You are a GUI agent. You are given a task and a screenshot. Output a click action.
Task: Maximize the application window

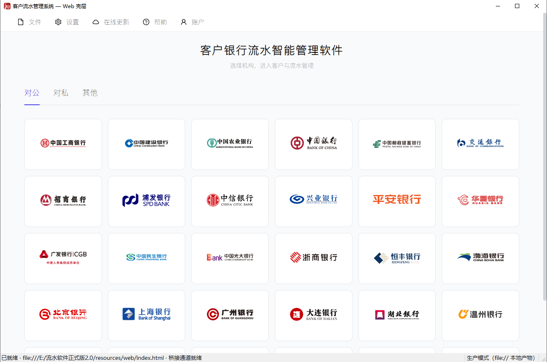[x=517, y=6]
